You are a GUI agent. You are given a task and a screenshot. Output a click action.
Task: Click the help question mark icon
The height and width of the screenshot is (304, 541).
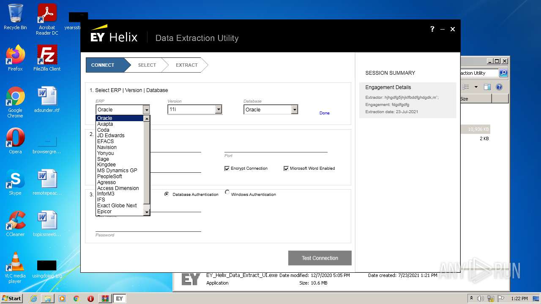point(432,29)
